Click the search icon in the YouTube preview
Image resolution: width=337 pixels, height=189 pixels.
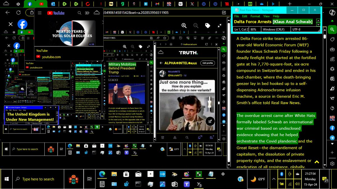[80, 13]
